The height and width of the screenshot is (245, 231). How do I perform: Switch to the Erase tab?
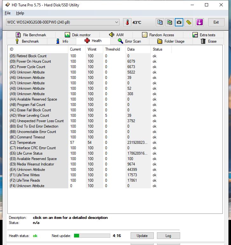(208, 41)
